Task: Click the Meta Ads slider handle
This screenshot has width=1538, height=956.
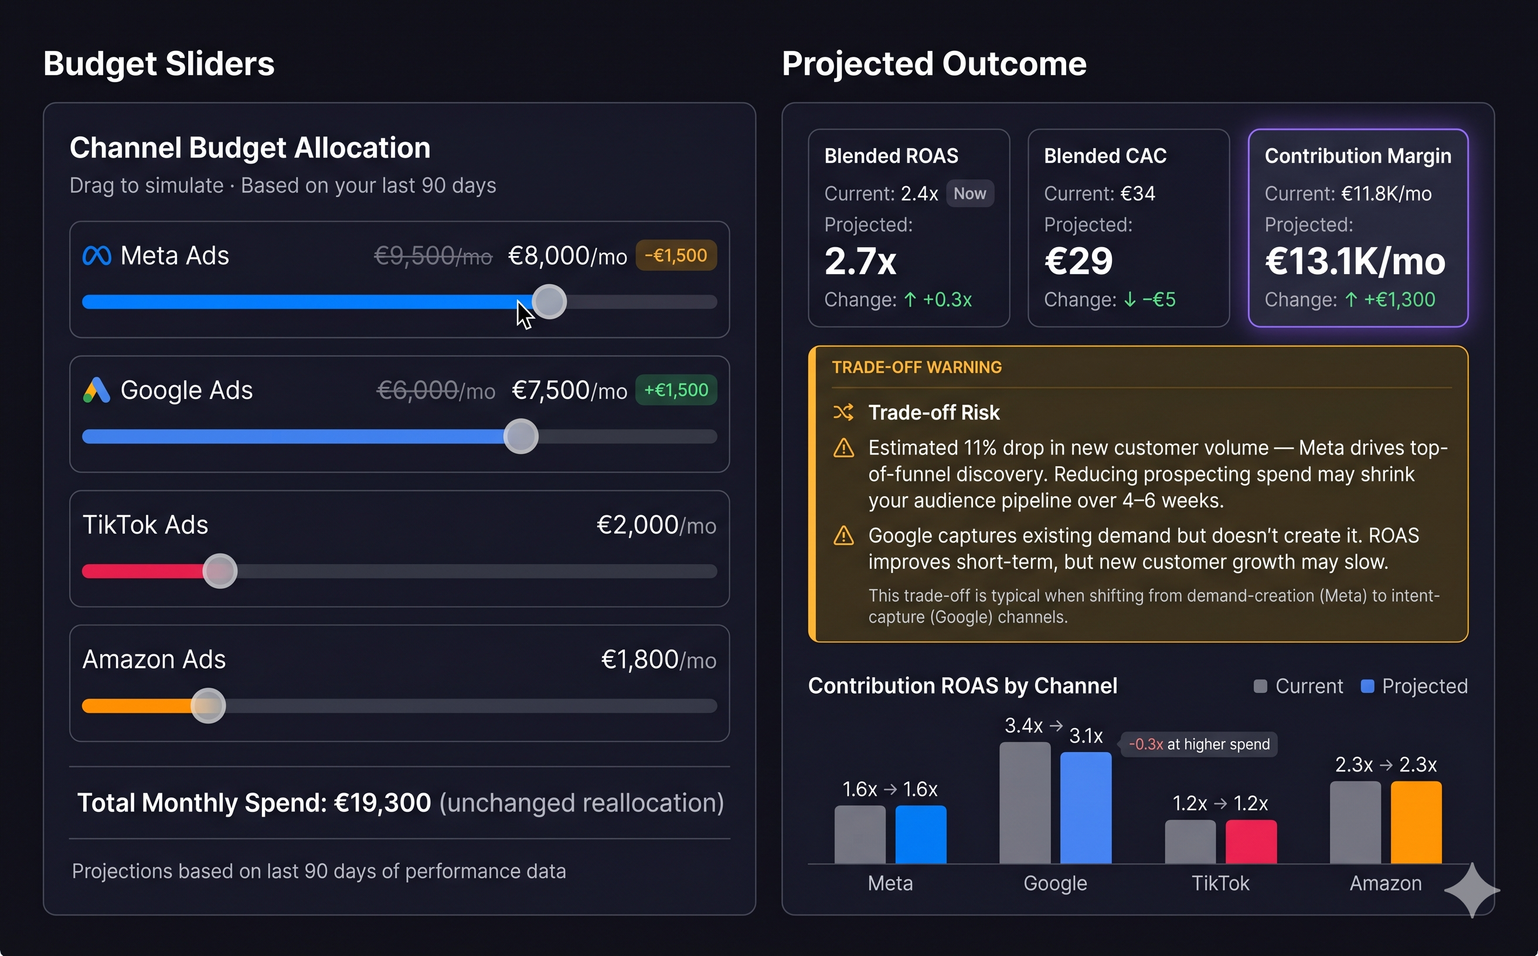Action: [x=549, y=302]
